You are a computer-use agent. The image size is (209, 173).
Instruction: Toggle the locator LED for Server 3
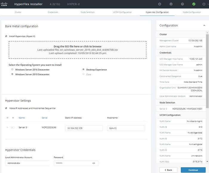pyautogui.click(x=13, y=128)
